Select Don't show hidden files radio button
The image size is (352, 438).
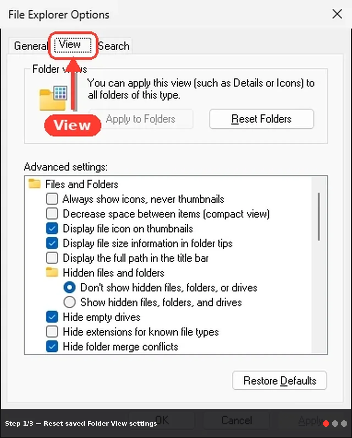[x=70, y=288]
